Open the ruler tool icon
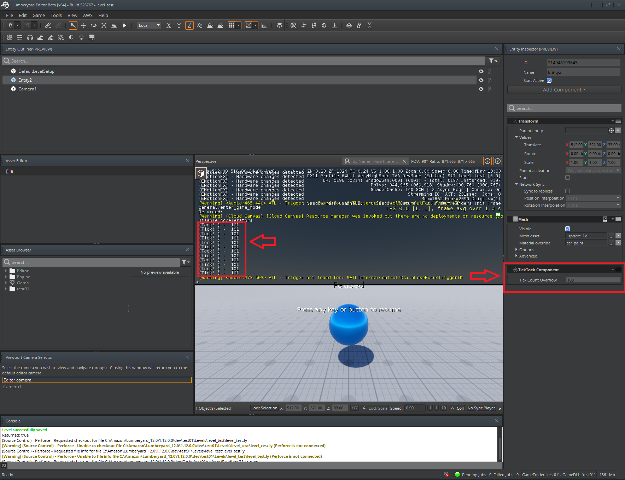The width and height of the screenshot is (625, 480). tap(264, 25)
